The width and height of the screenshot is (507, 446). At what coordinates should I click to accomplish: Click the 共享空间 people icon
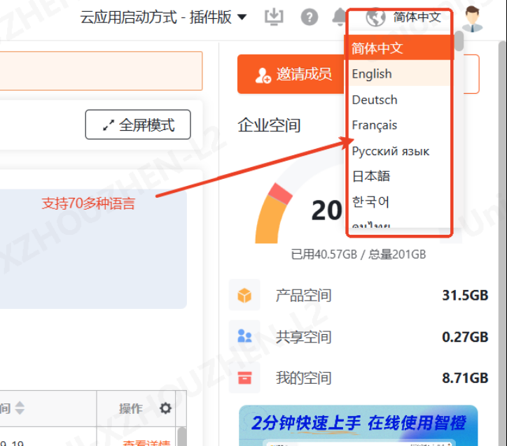244,337
